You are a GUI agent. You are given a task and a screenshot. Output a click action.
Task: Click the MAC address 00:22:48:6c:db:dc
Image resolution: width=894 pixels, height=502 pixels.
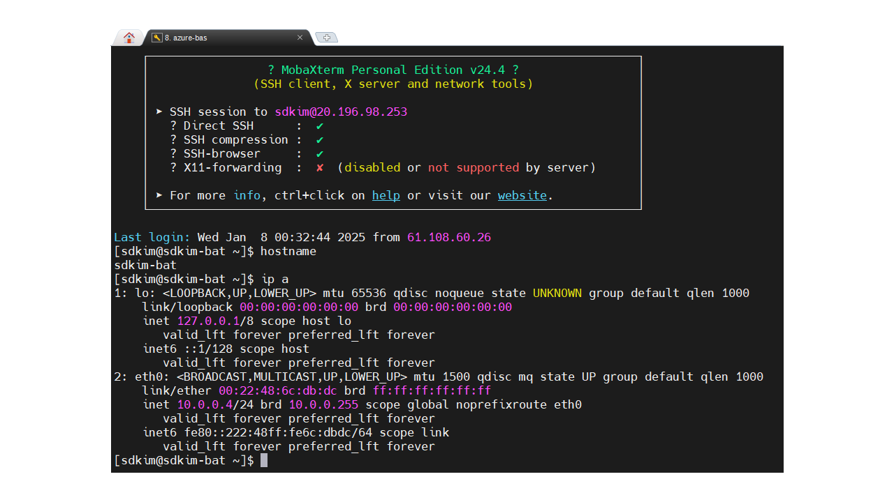click(x=278, y=390)
